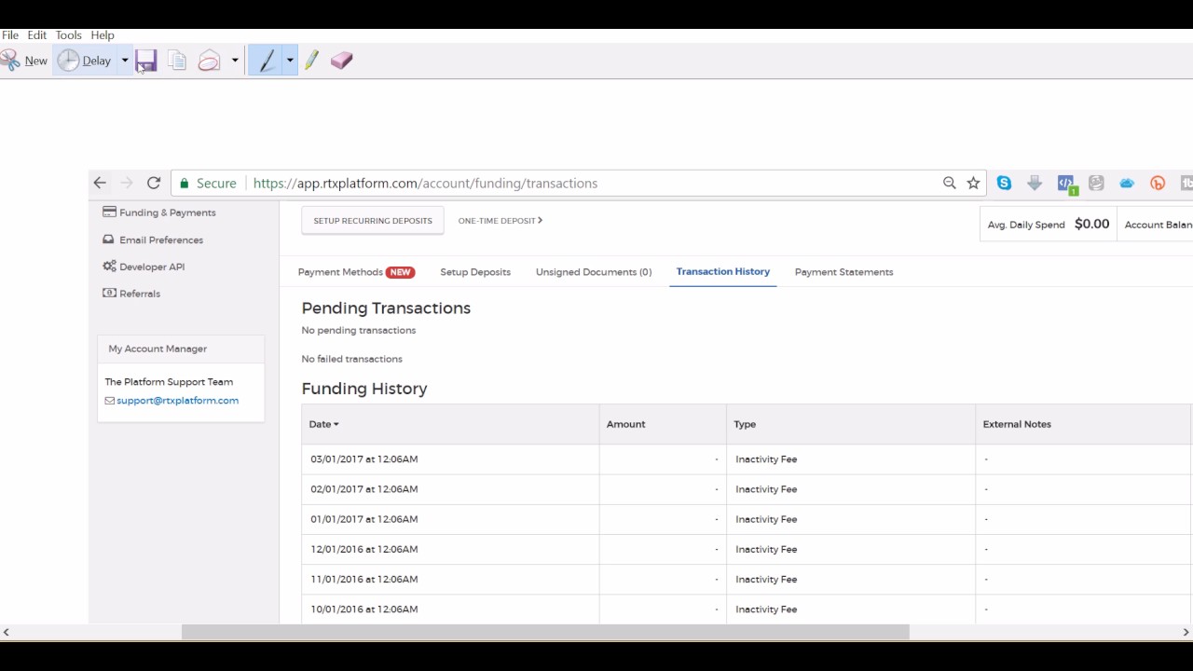Open Funding & Payments in sidebar
Screen dimensions: 1193x671
point(159,212)
